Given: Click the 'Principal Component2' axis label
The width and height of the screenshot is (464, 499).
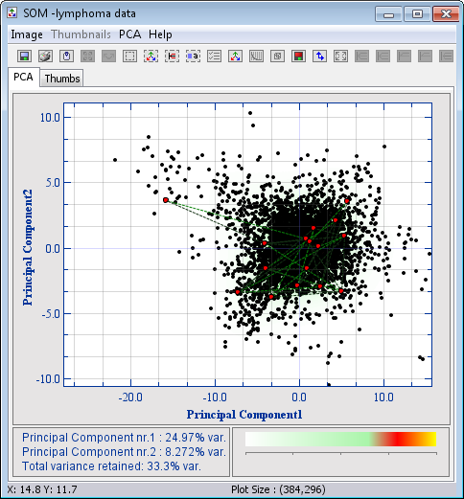Looking at the screenshot, I should point(28,247).
